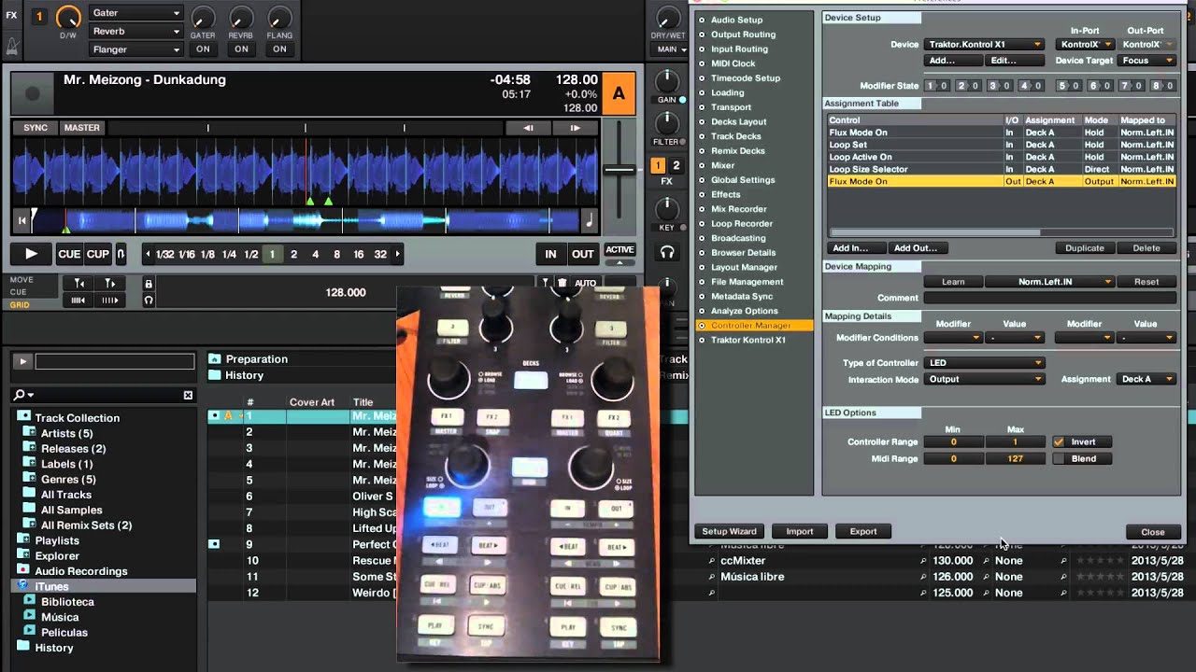
Task: Select Traktor Kontrol X1 preferences section
Action: 747,340
